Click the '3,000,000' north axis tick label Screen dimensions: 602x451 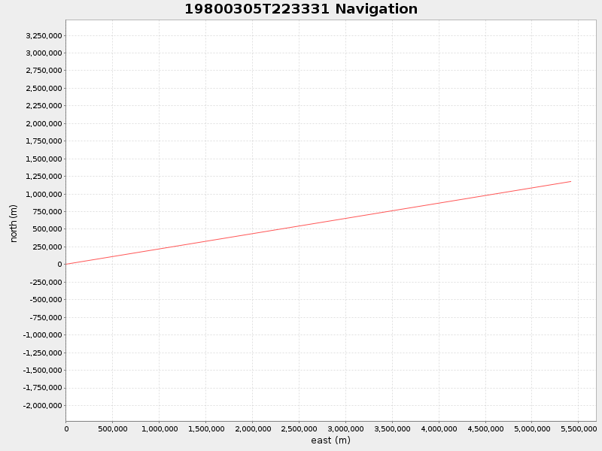coord(44,53)
